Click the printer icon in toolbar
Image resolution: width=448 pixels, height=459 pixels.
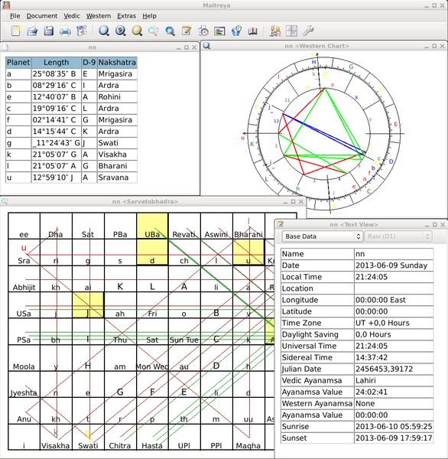click(x=65, y=31)
